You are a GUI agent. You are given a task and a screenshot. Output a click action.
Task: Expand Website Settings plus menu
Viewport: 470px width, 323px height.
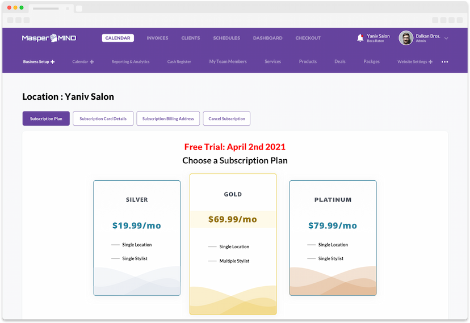click(x=431, y=62)
